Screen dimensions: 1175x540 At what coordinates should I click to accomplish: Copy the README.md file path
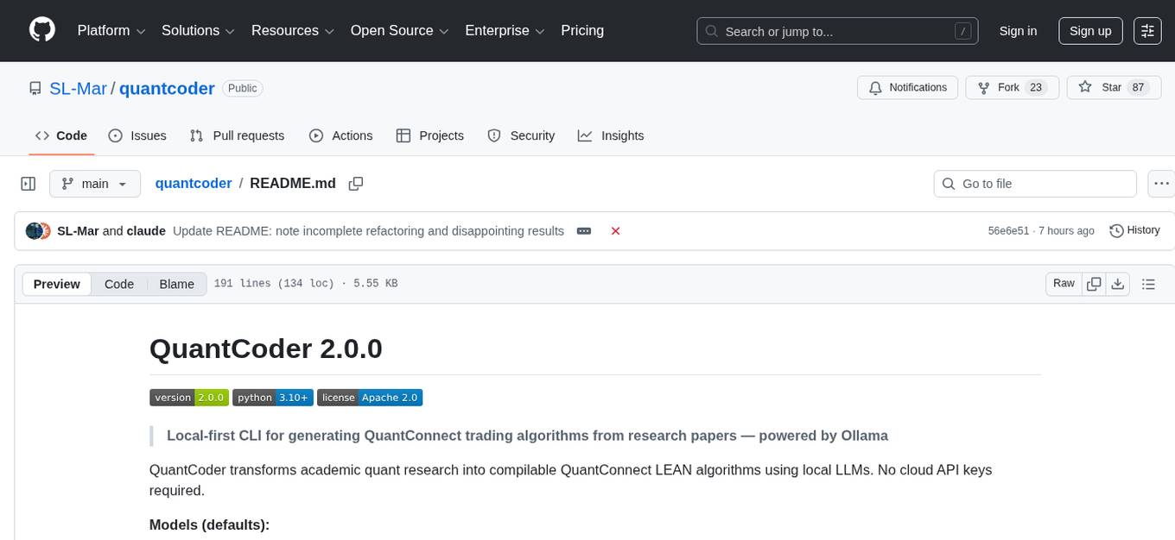click(355, 184)
